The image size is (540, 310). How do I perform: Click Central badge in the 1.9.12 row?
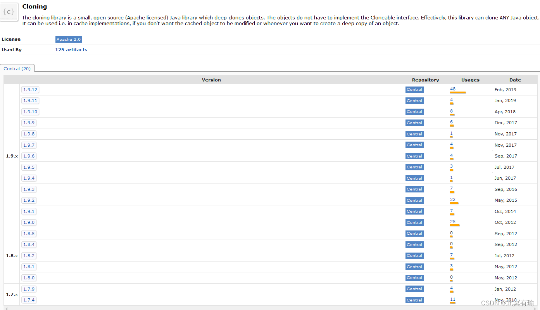tap(414, 90)
